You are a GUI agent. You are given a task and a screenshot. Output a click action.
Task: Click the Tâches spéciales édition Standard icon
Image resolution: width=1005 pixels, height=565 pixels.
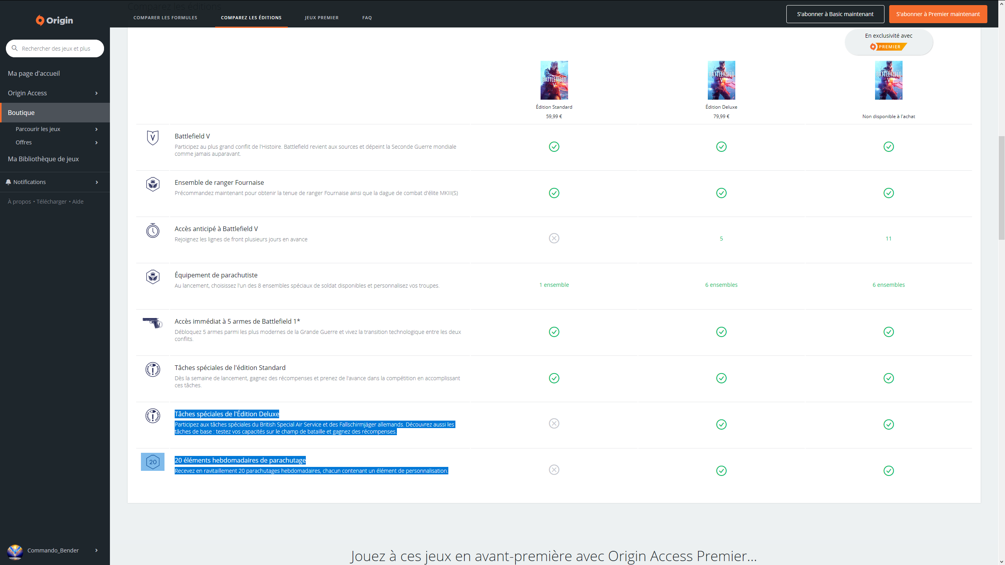coord(153,369)
